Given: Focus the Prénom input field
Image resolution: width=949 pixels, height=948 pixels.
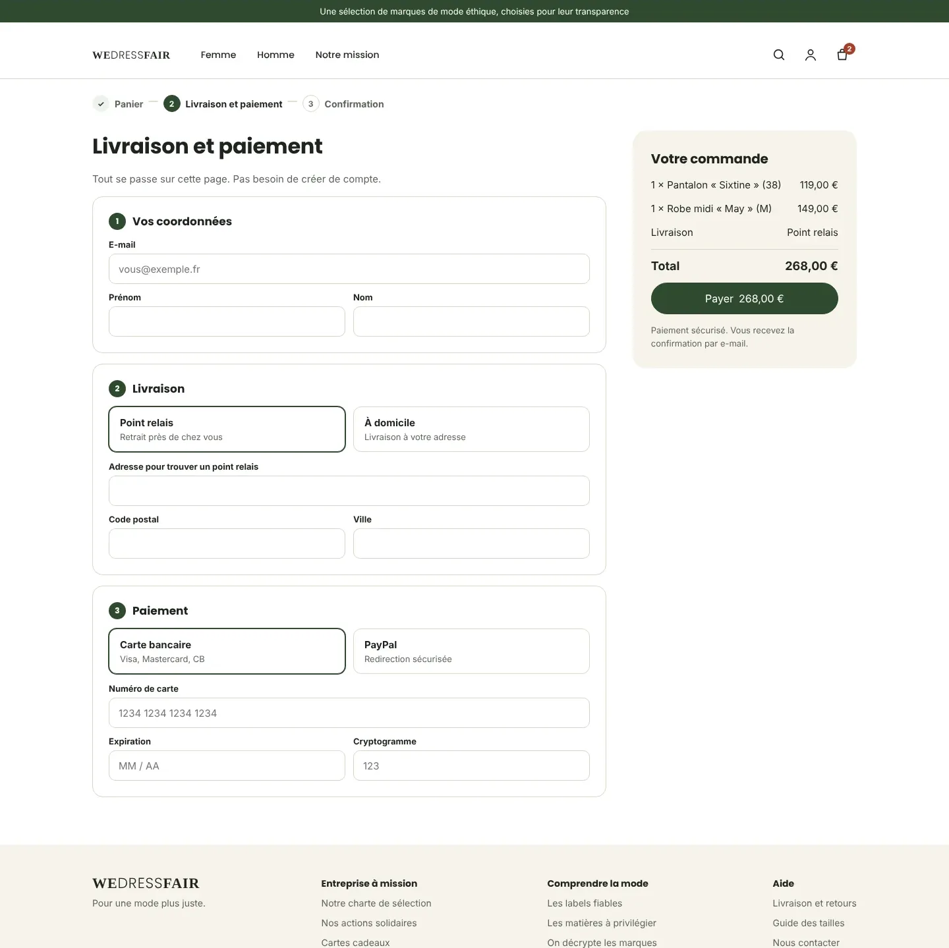Looking at the screenshot, I should [x=227, y=321].
